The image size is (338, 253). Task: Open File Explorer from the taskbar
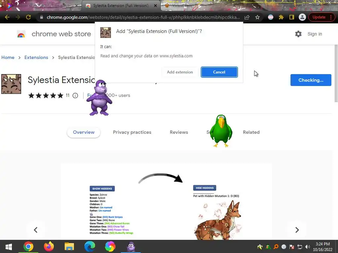click(69, 246)
